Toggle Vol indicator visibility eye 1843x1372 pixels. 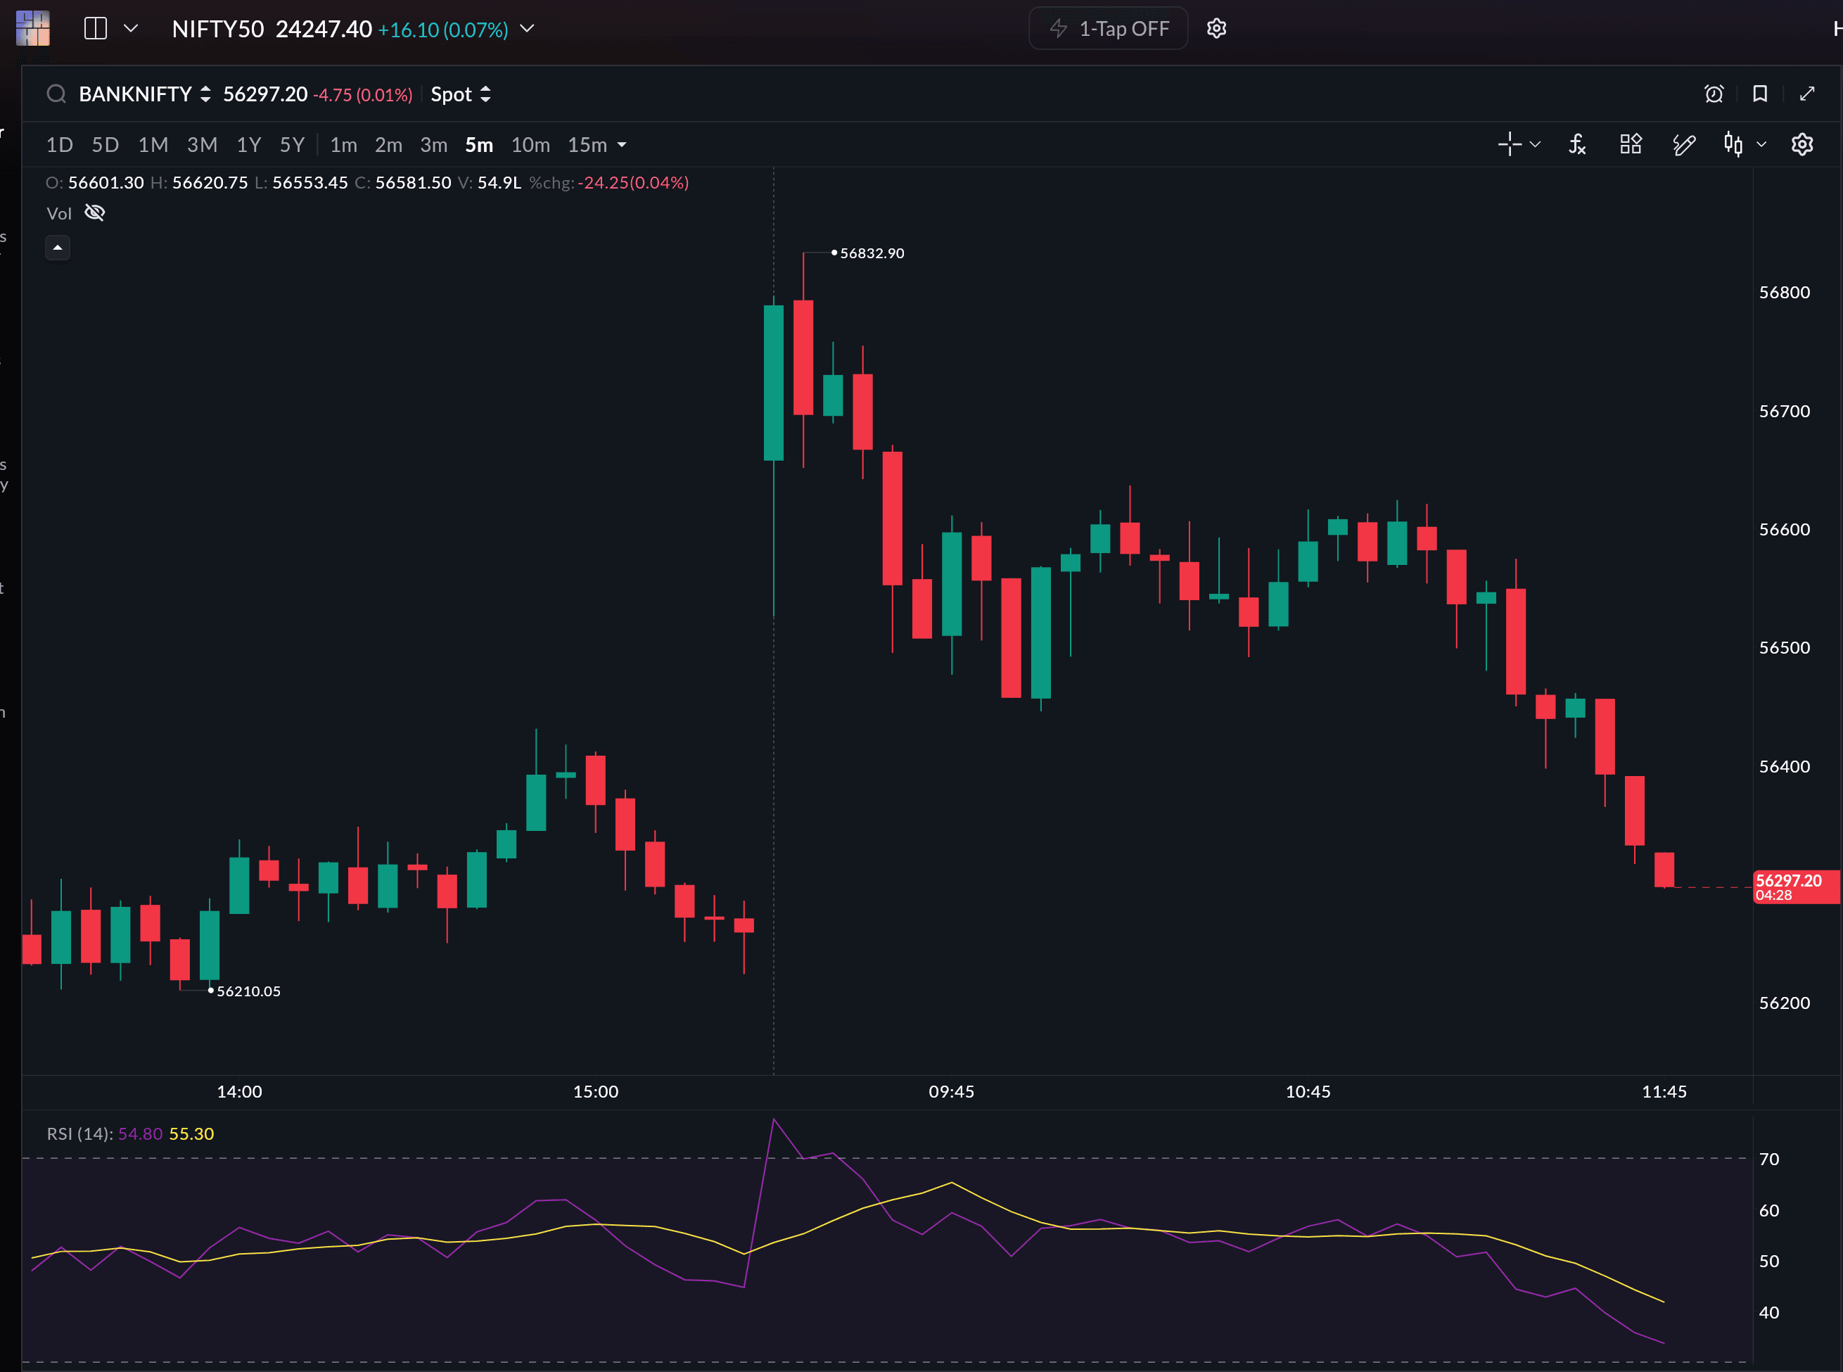pos(95,213)
